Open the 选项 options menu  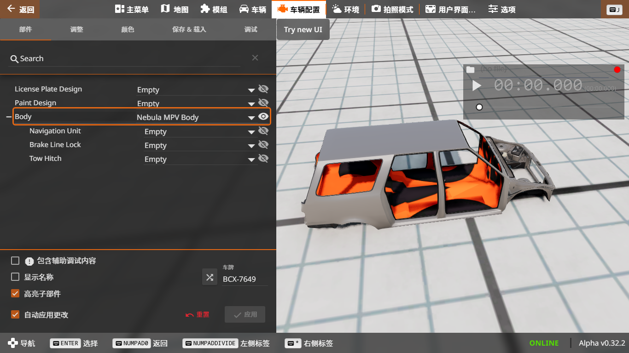coord(502,9)
